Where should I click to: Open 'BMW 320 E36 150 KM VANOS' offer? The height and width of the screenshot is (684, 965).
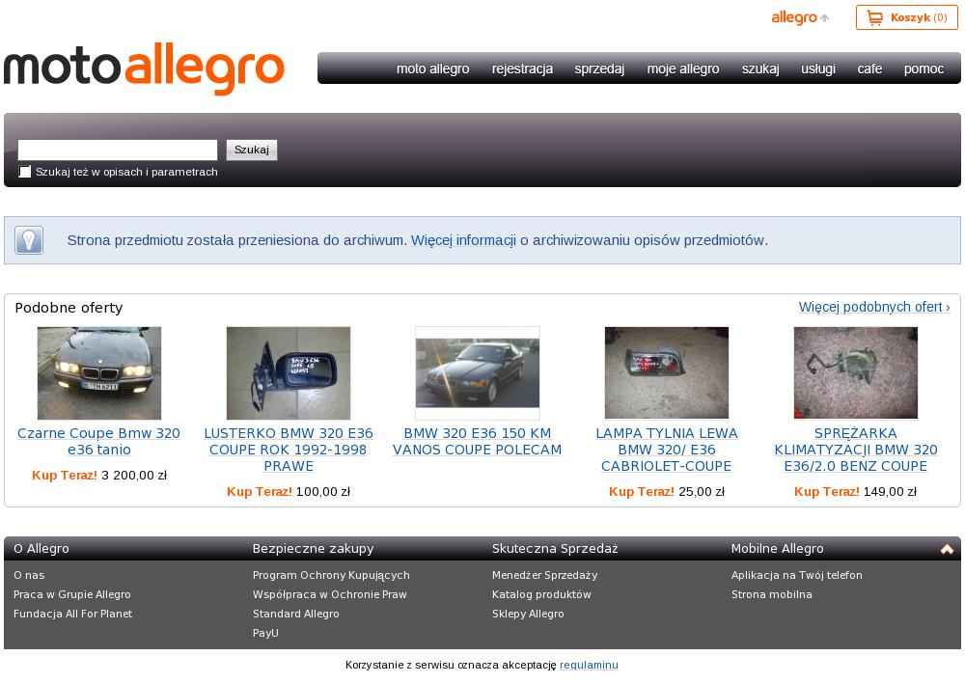(478, 442)
